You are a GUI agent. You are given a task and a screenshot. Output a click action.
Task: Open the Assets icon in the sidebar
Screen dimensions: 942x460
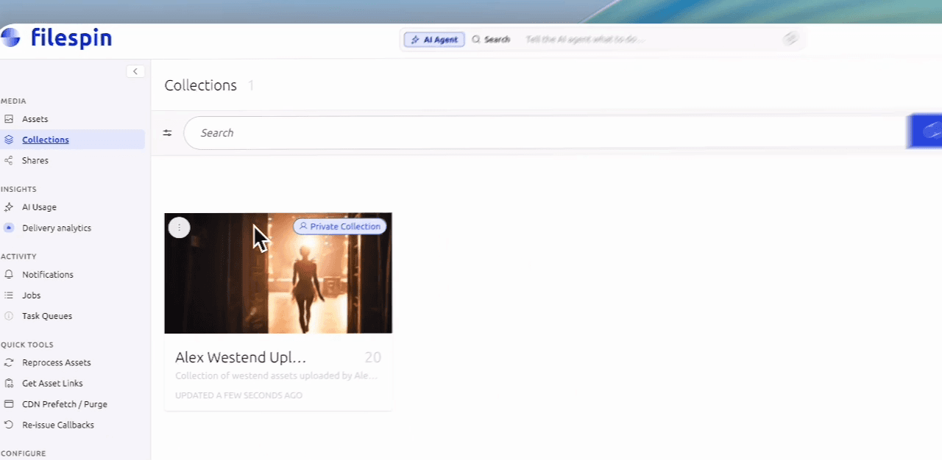tap(9, 119)
